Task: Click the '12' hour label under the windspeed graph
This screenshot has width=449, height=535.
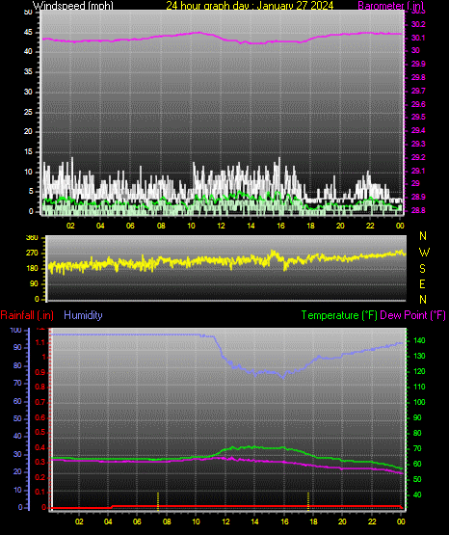Action: click(x=221, y=226)
